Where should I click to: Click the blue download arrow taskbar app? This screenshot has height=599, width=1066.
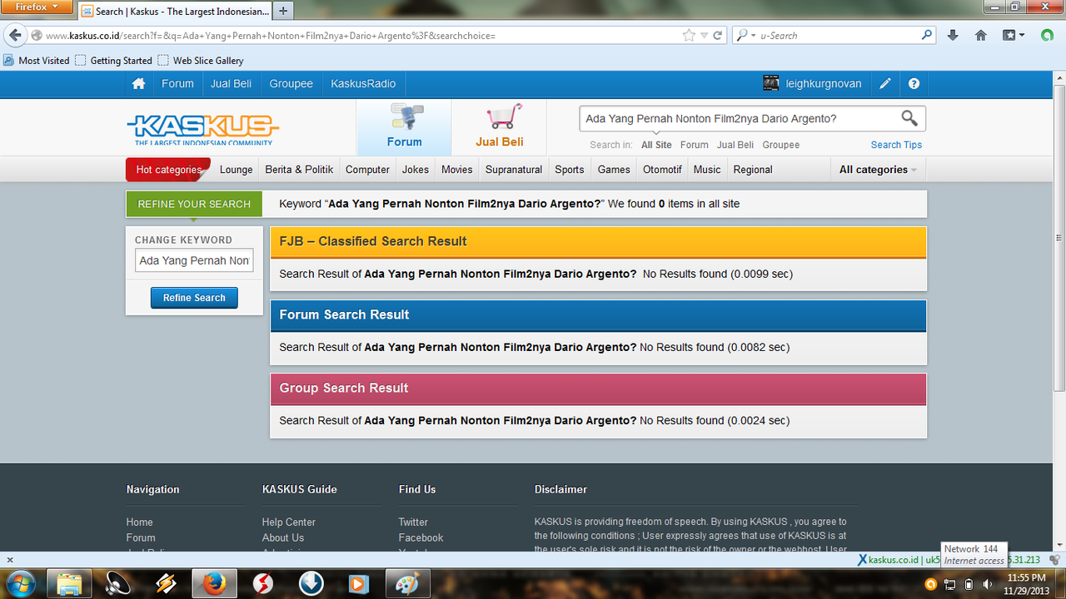point(311,584)
